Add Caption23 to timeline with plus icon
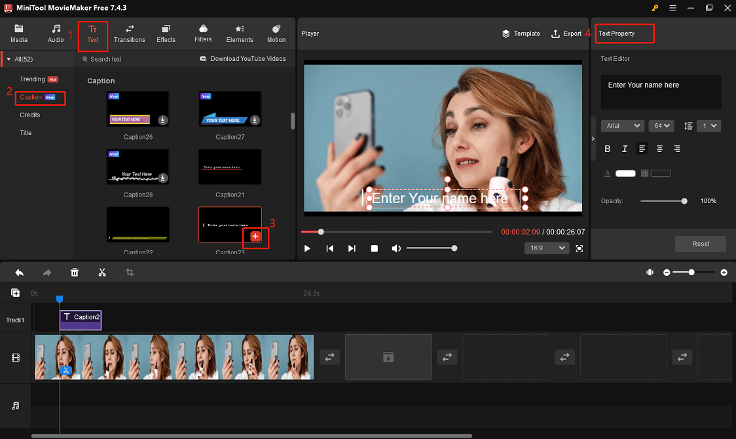The height and width of the screenshot is (439, 736). [x=255, y=236]
